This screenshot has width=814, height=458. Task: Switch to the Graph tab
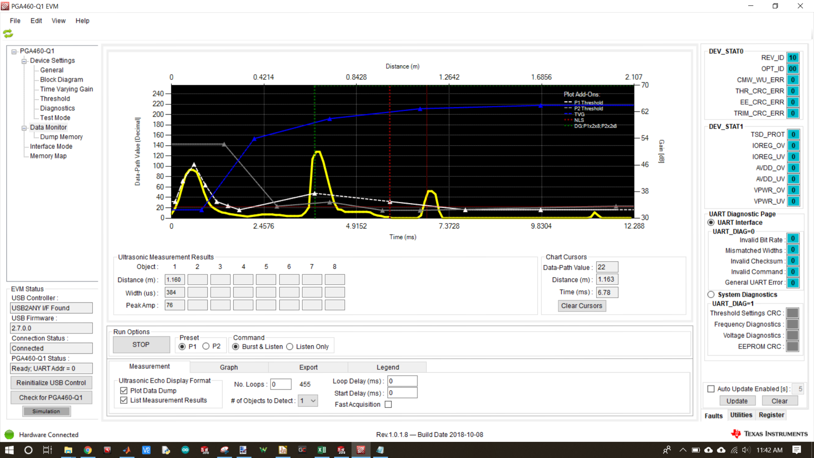[x=229, y=367]
